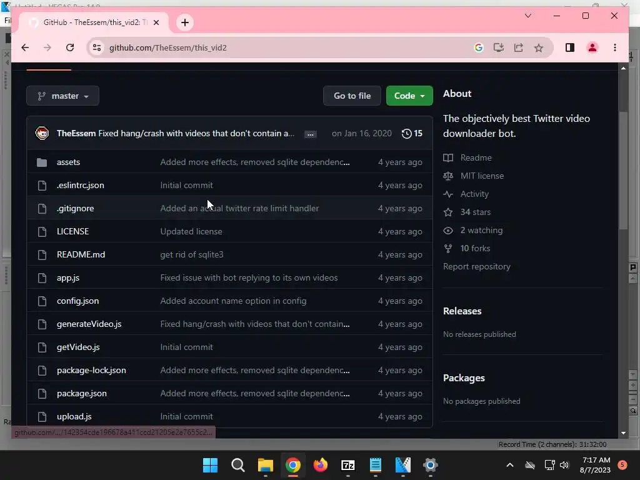The width and height of the screenshot is (640, 480).
Task: Open the getVideo.js file
Action: (78, 347)
